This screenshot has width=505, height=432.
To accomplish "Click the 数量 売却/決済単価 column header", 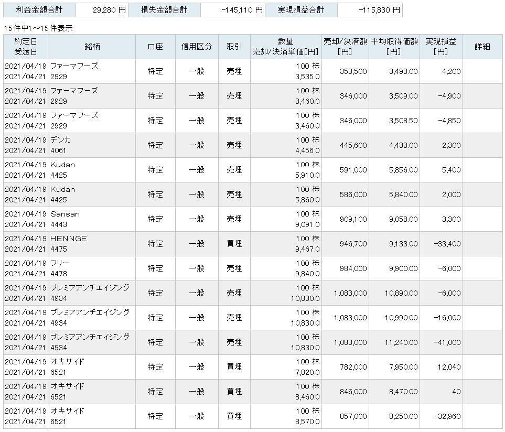I will [x=286, y=47].
